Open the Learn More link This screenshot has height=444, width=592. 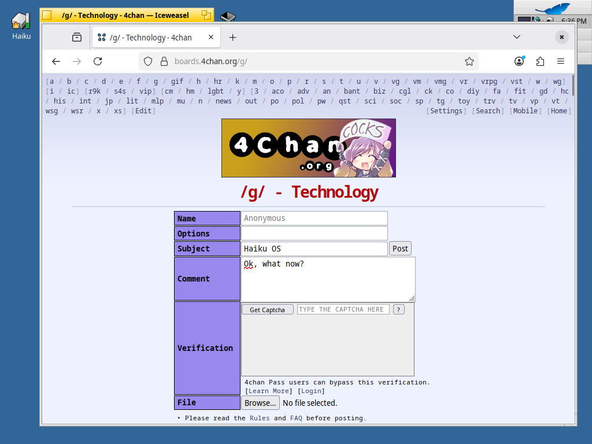tap(268, 391)
